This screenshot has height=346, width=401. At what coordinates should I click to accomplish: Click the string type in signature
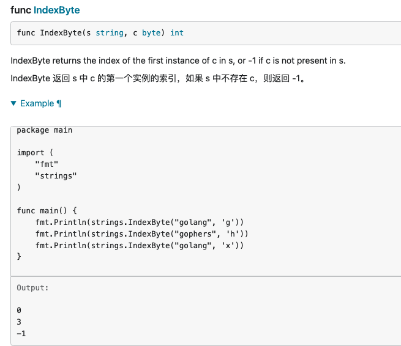tap(109, 33)
